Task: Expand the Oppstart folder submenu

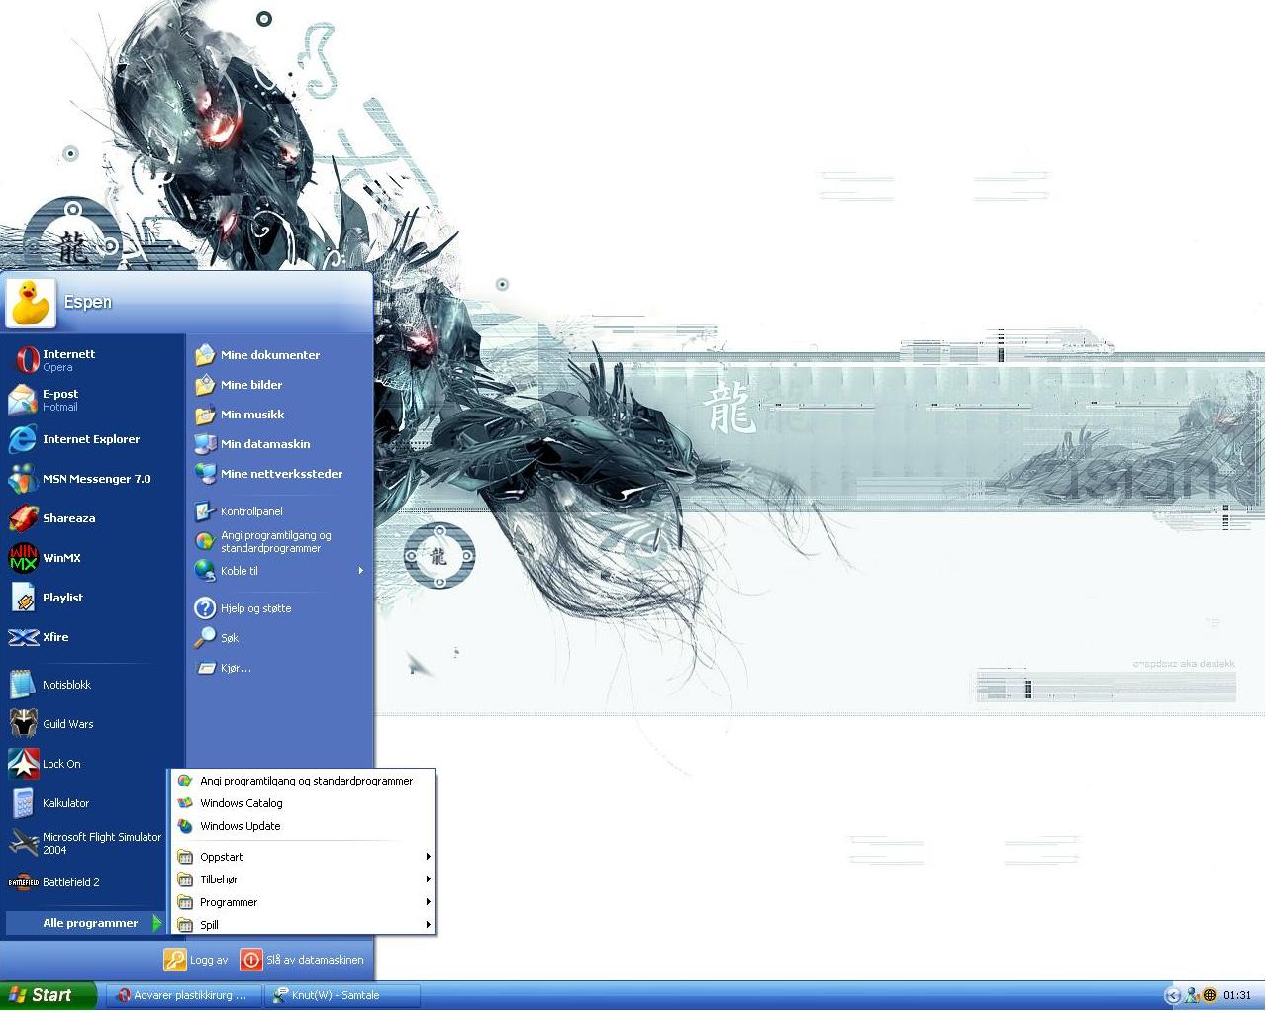Action: (x=304, y=857)
